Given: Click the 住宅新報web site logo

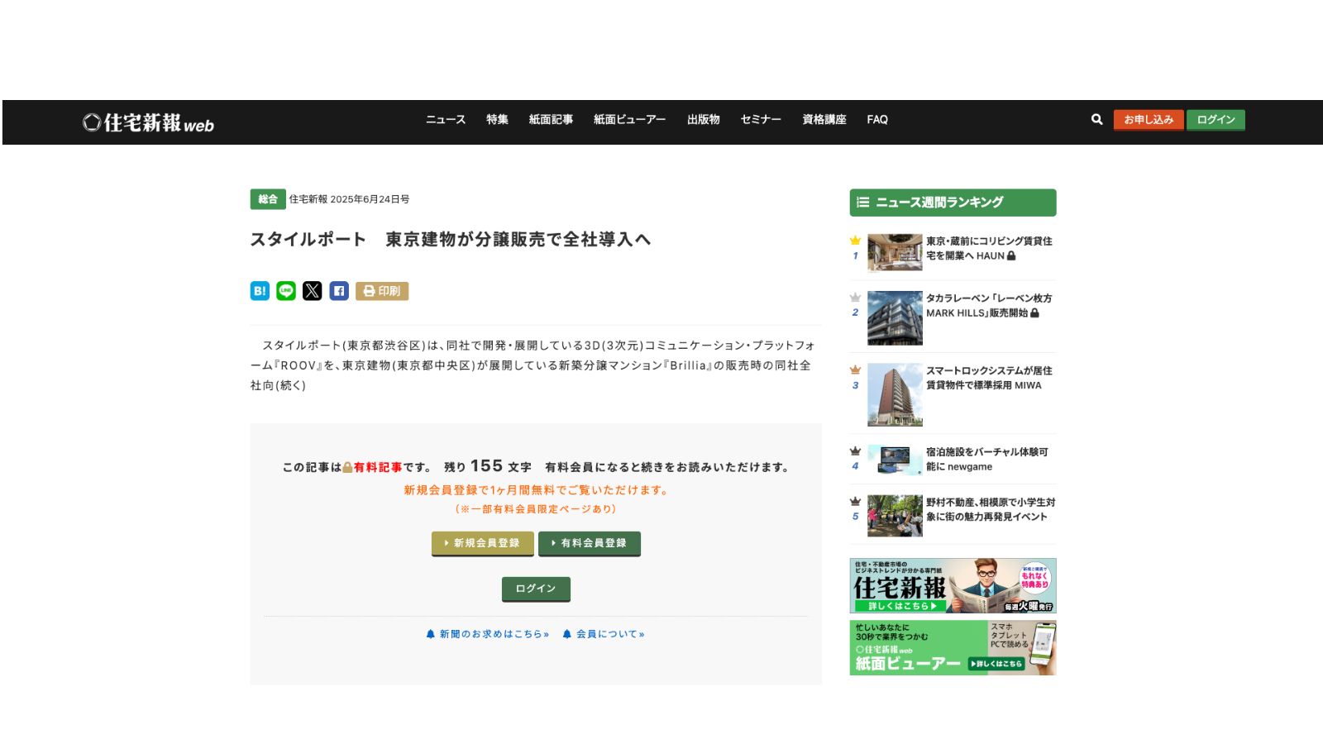Looking at the screenshot, I should [x=148, y=123].
